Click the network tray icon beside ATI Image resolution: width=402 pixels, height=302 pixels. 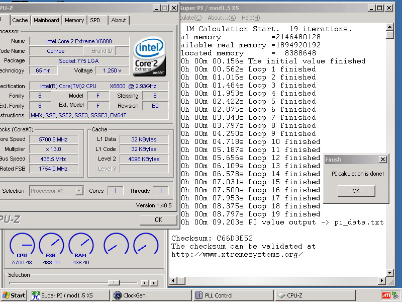(395, 295)
